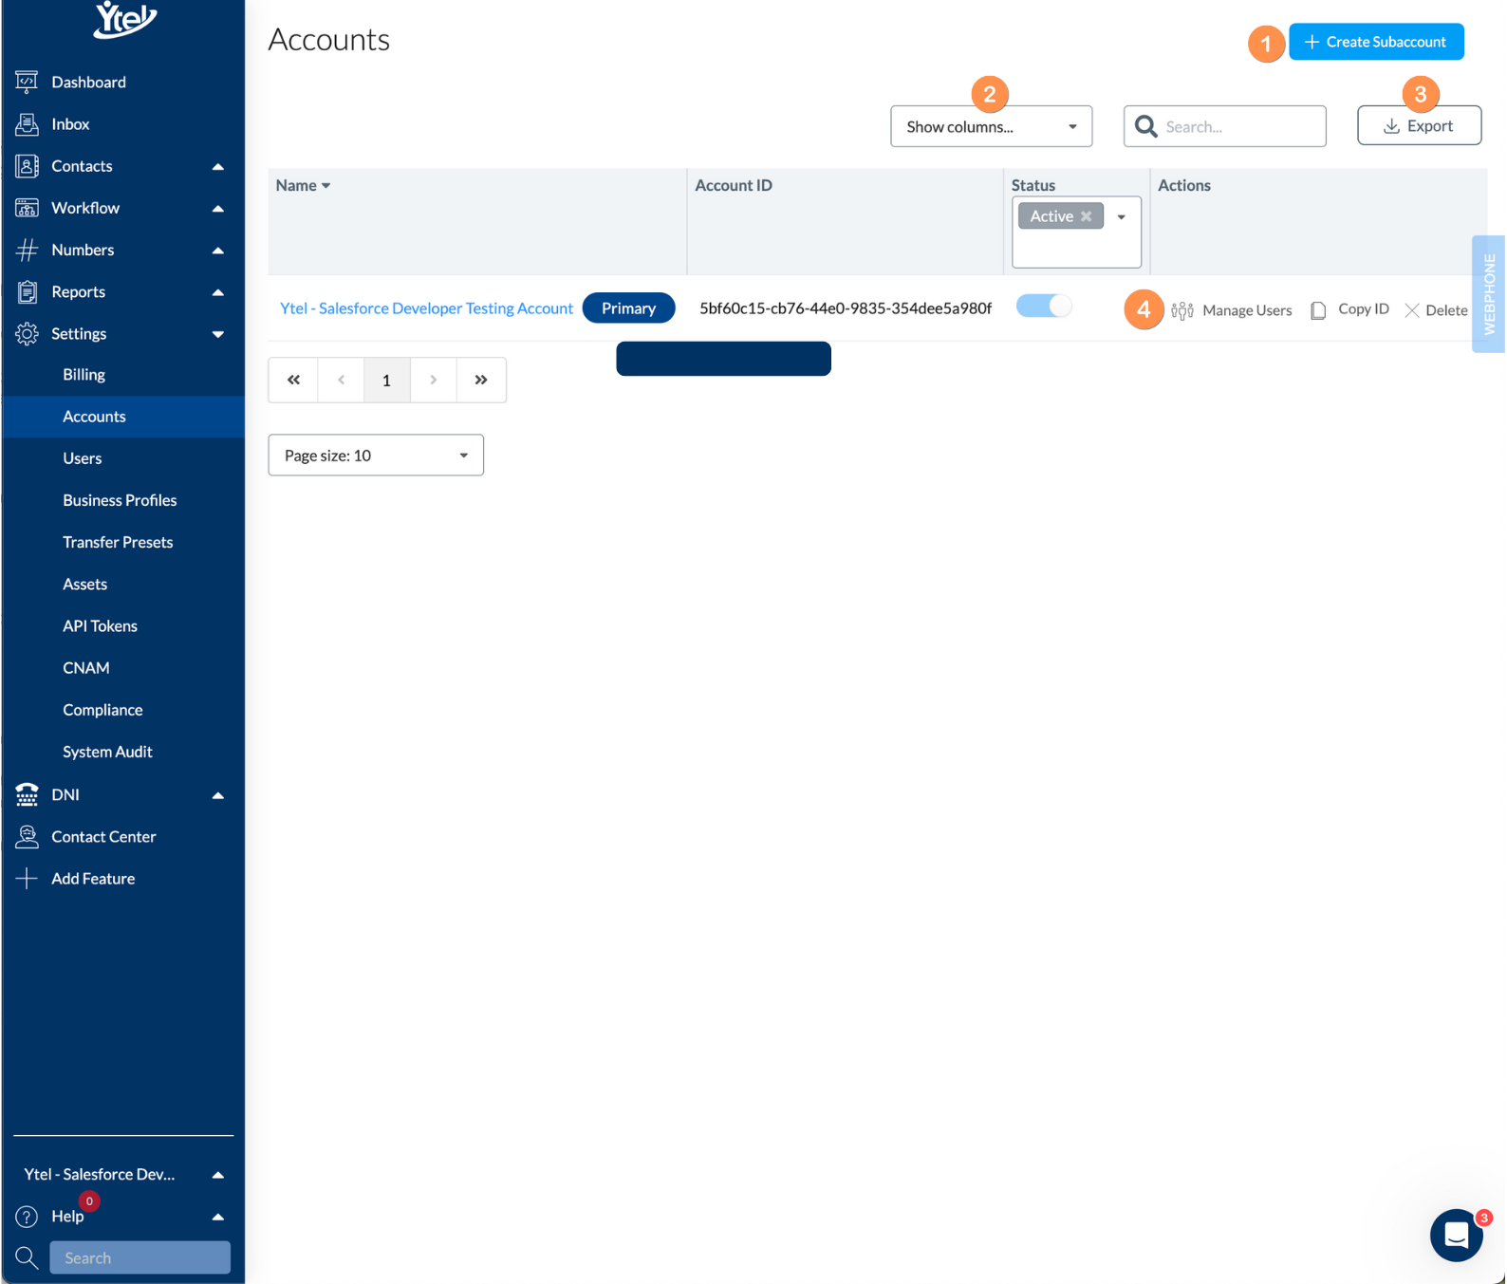Expand the DNI submenu arrow
This screenshot has height=1284, width=1507.
[217, 795]
